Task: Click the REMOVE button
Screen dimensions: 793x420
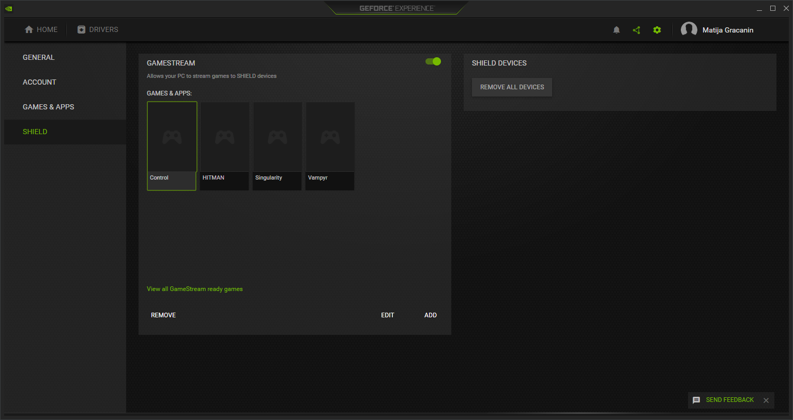Action: (x=163, y=315)
